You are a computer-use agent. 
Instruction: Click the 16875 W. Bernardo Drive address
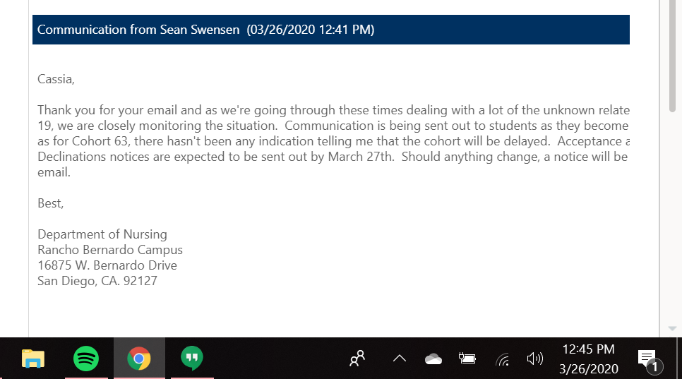[x=107, y=265]
